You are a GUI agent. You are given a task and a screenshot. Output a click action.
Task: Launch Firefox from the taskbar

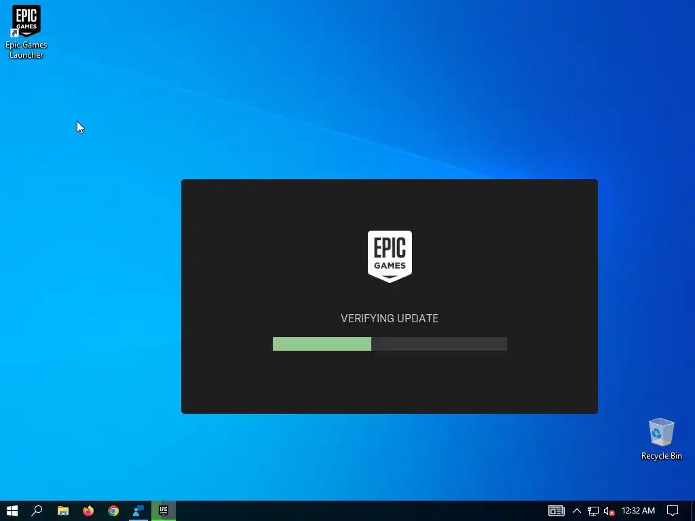88,511
